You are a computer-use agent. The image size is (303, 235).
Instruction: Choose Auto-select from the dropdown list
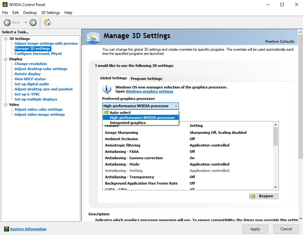[x=120, y=113]
